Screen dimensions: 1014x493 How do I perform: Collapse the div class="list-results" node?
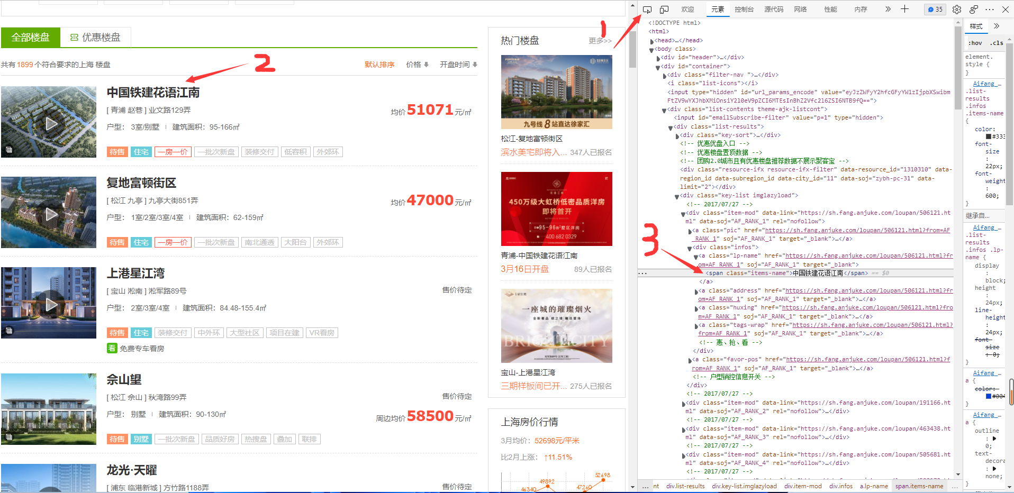point(671,127)
